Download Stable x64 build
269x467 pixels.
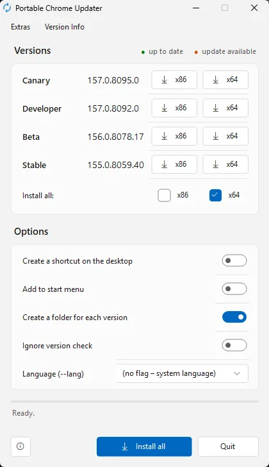225,164
